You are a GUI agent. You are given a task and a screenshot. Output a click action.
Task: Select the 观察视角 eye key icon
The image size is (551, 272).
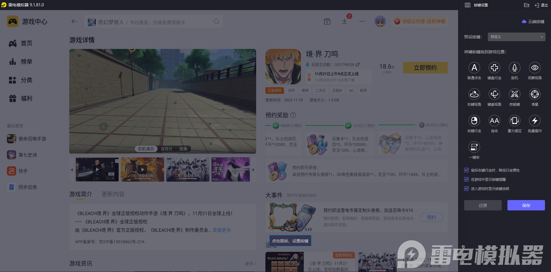(535, 68)
